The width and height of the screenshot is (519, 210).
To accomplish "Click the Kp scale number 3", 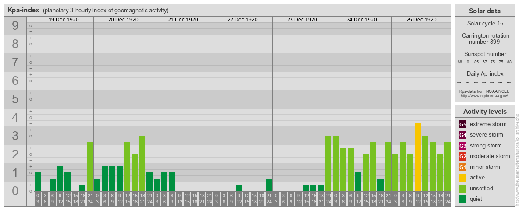I will coord(15,136).
